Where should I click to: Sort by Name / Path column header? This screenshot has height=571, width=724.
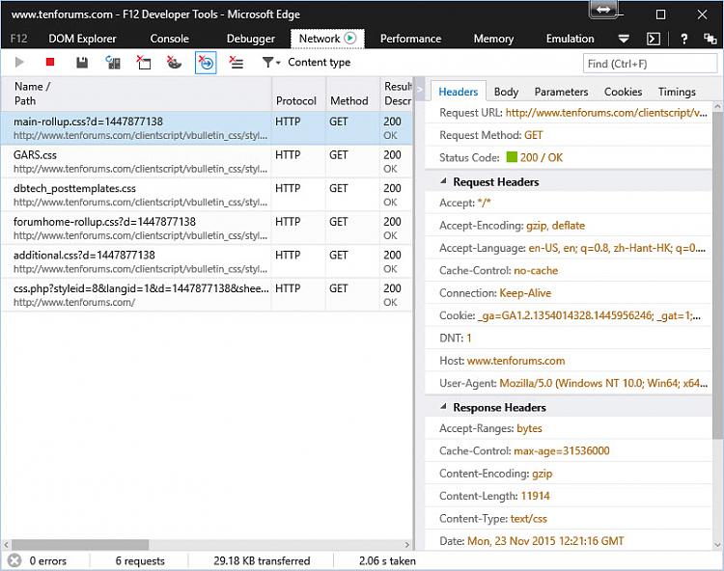point(137,94)
